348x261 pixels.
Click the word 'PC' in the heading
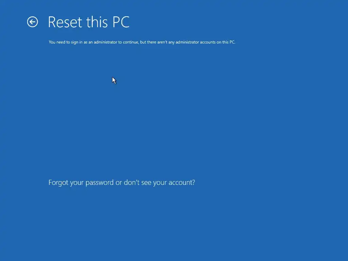[121, 22]
